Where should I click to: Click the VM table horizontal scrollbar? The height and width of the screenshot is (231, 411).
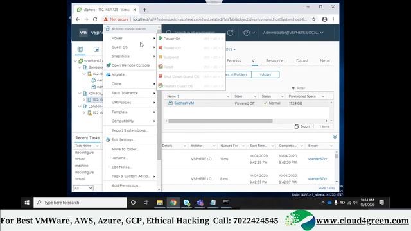[220, 121]
